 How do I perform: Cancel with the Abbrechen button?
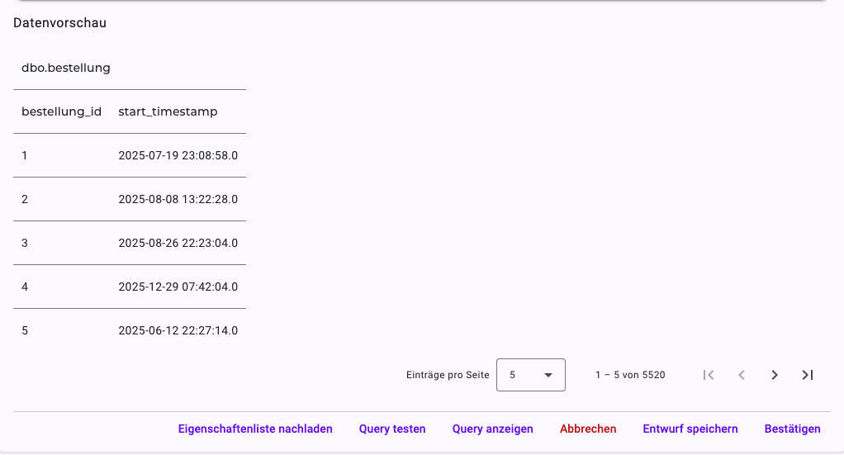click(588, 429)
